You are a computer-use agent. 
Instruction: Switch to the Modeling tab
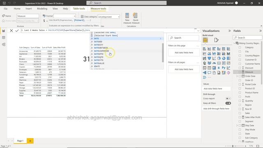coord(42,9)
